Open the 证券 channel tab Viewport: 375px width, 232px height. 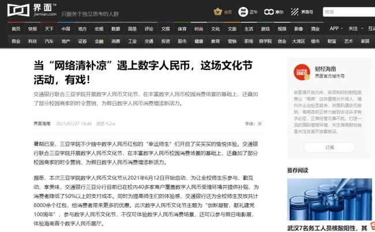(82, 41)
